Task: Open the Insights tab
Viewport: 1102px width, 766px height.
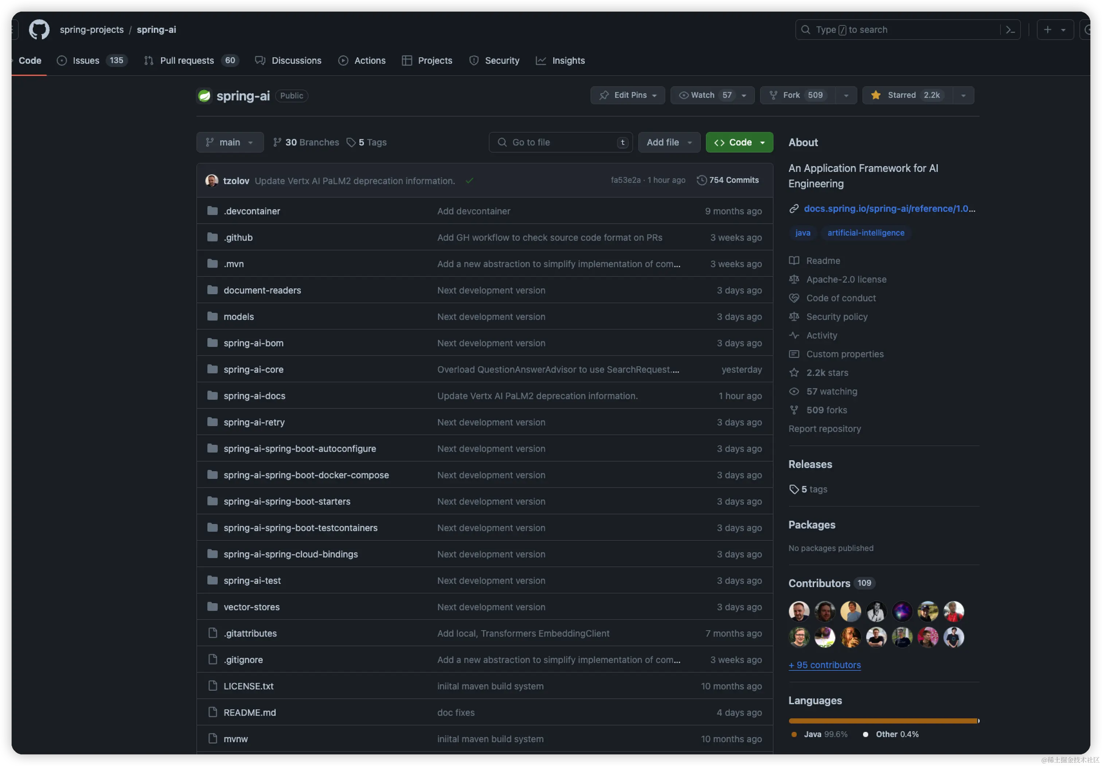Action: [x=560, y=60]
